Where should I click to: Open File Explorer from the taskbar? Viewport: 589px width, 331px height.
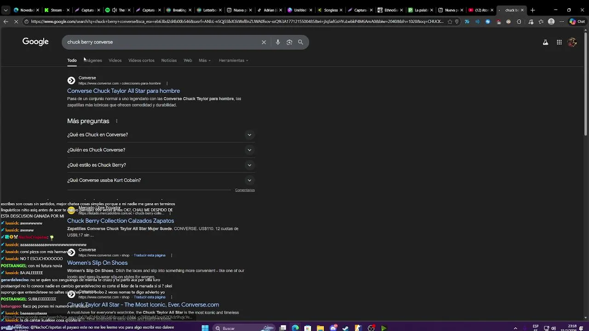point(320,328)
